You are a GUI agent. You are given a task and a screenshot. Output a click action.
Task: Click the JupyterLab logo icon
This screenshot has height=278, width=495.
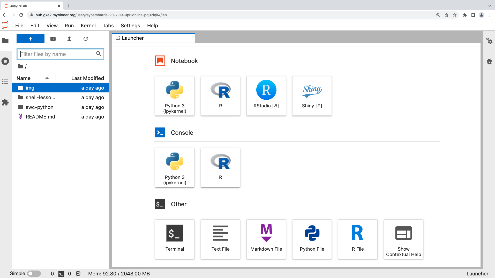click(5, 25)
